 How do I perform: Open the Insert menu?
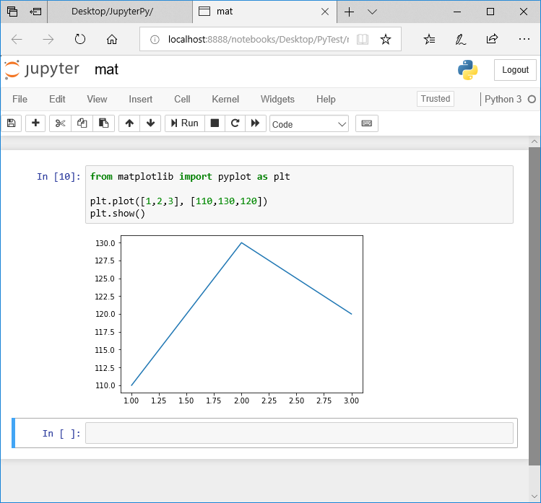coord(140,100)
